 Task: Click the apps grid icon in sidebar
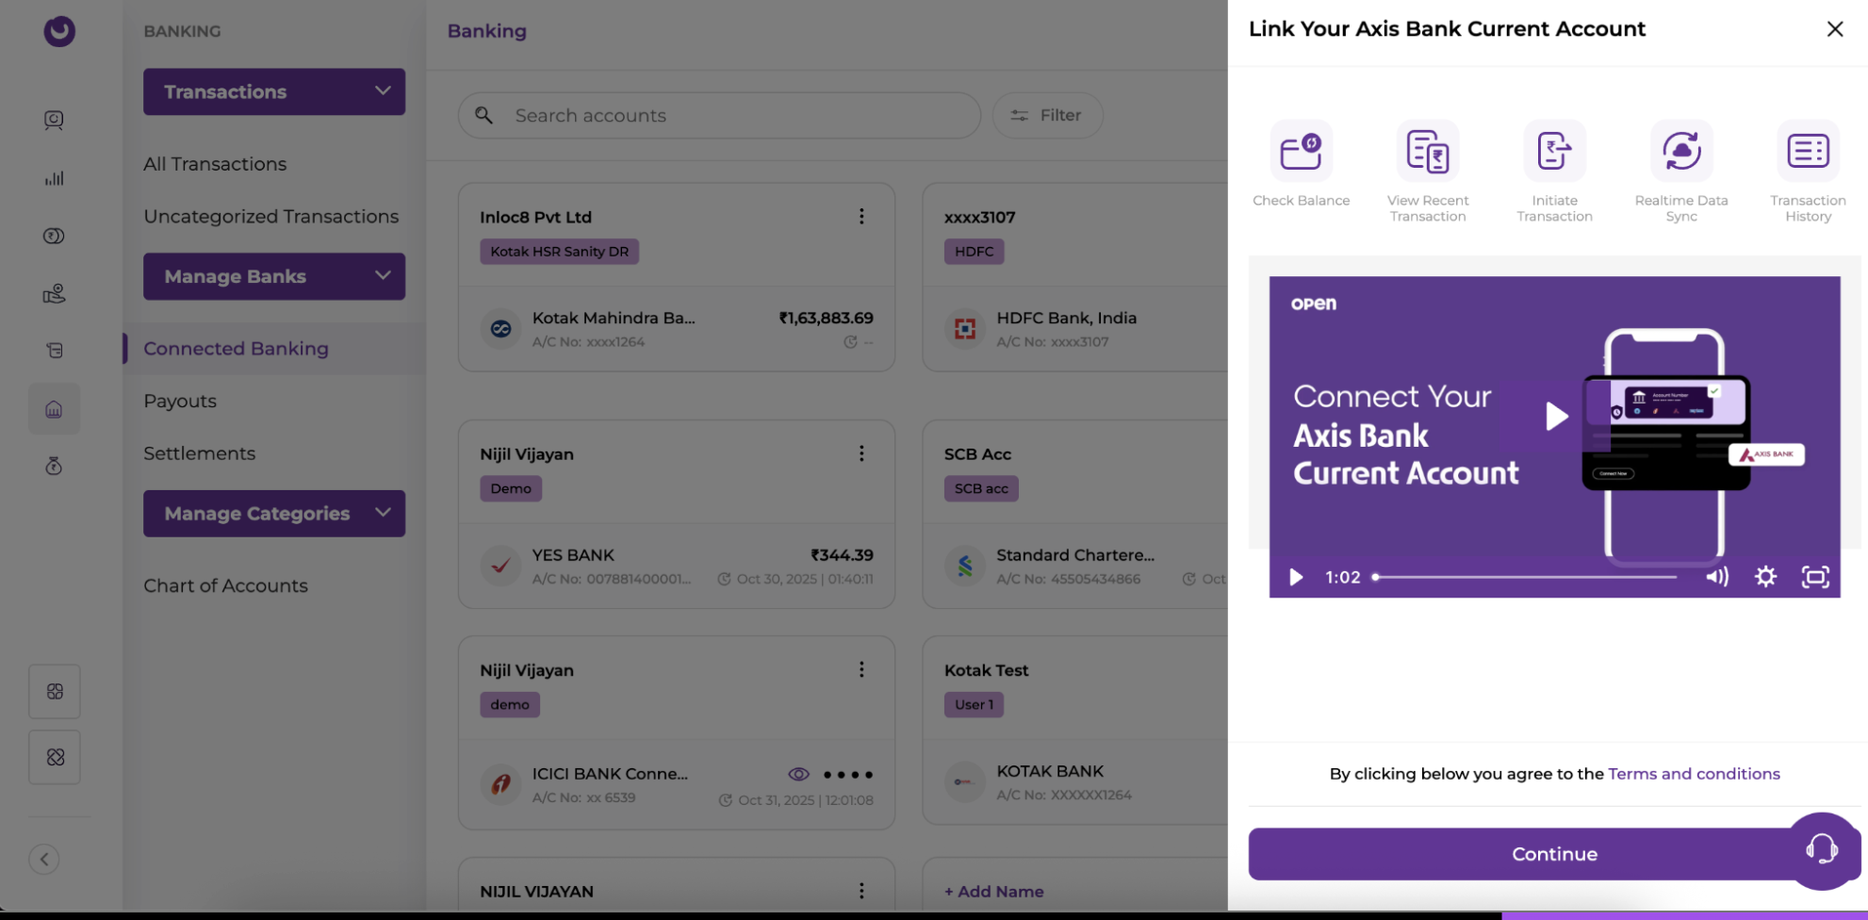click(x=55, y=692)
